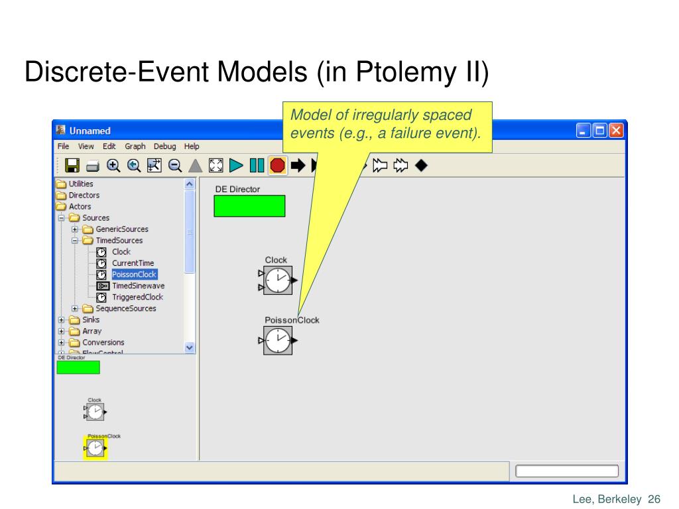Select the "CurrentTime" tree label
Viewport: 679px width, 509px height.
tap(133, 263)
